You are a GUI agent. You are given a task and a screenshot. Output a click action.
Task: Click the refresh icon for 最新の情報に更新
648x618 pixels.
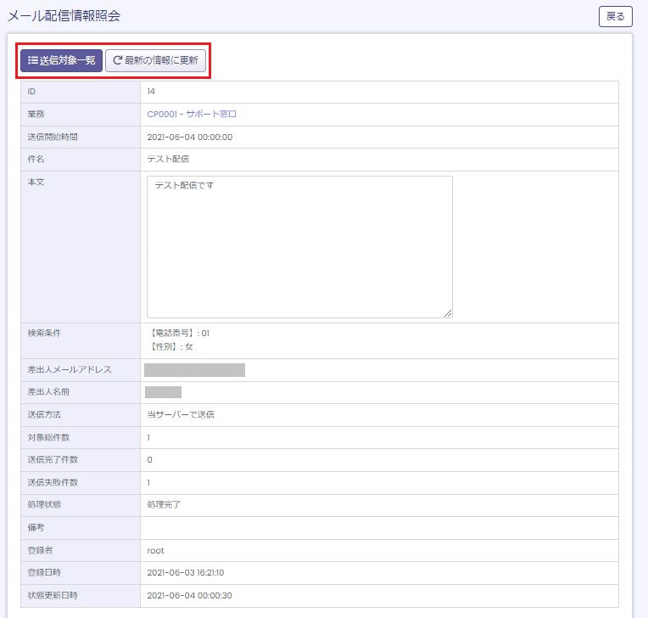tap(118, 61)
